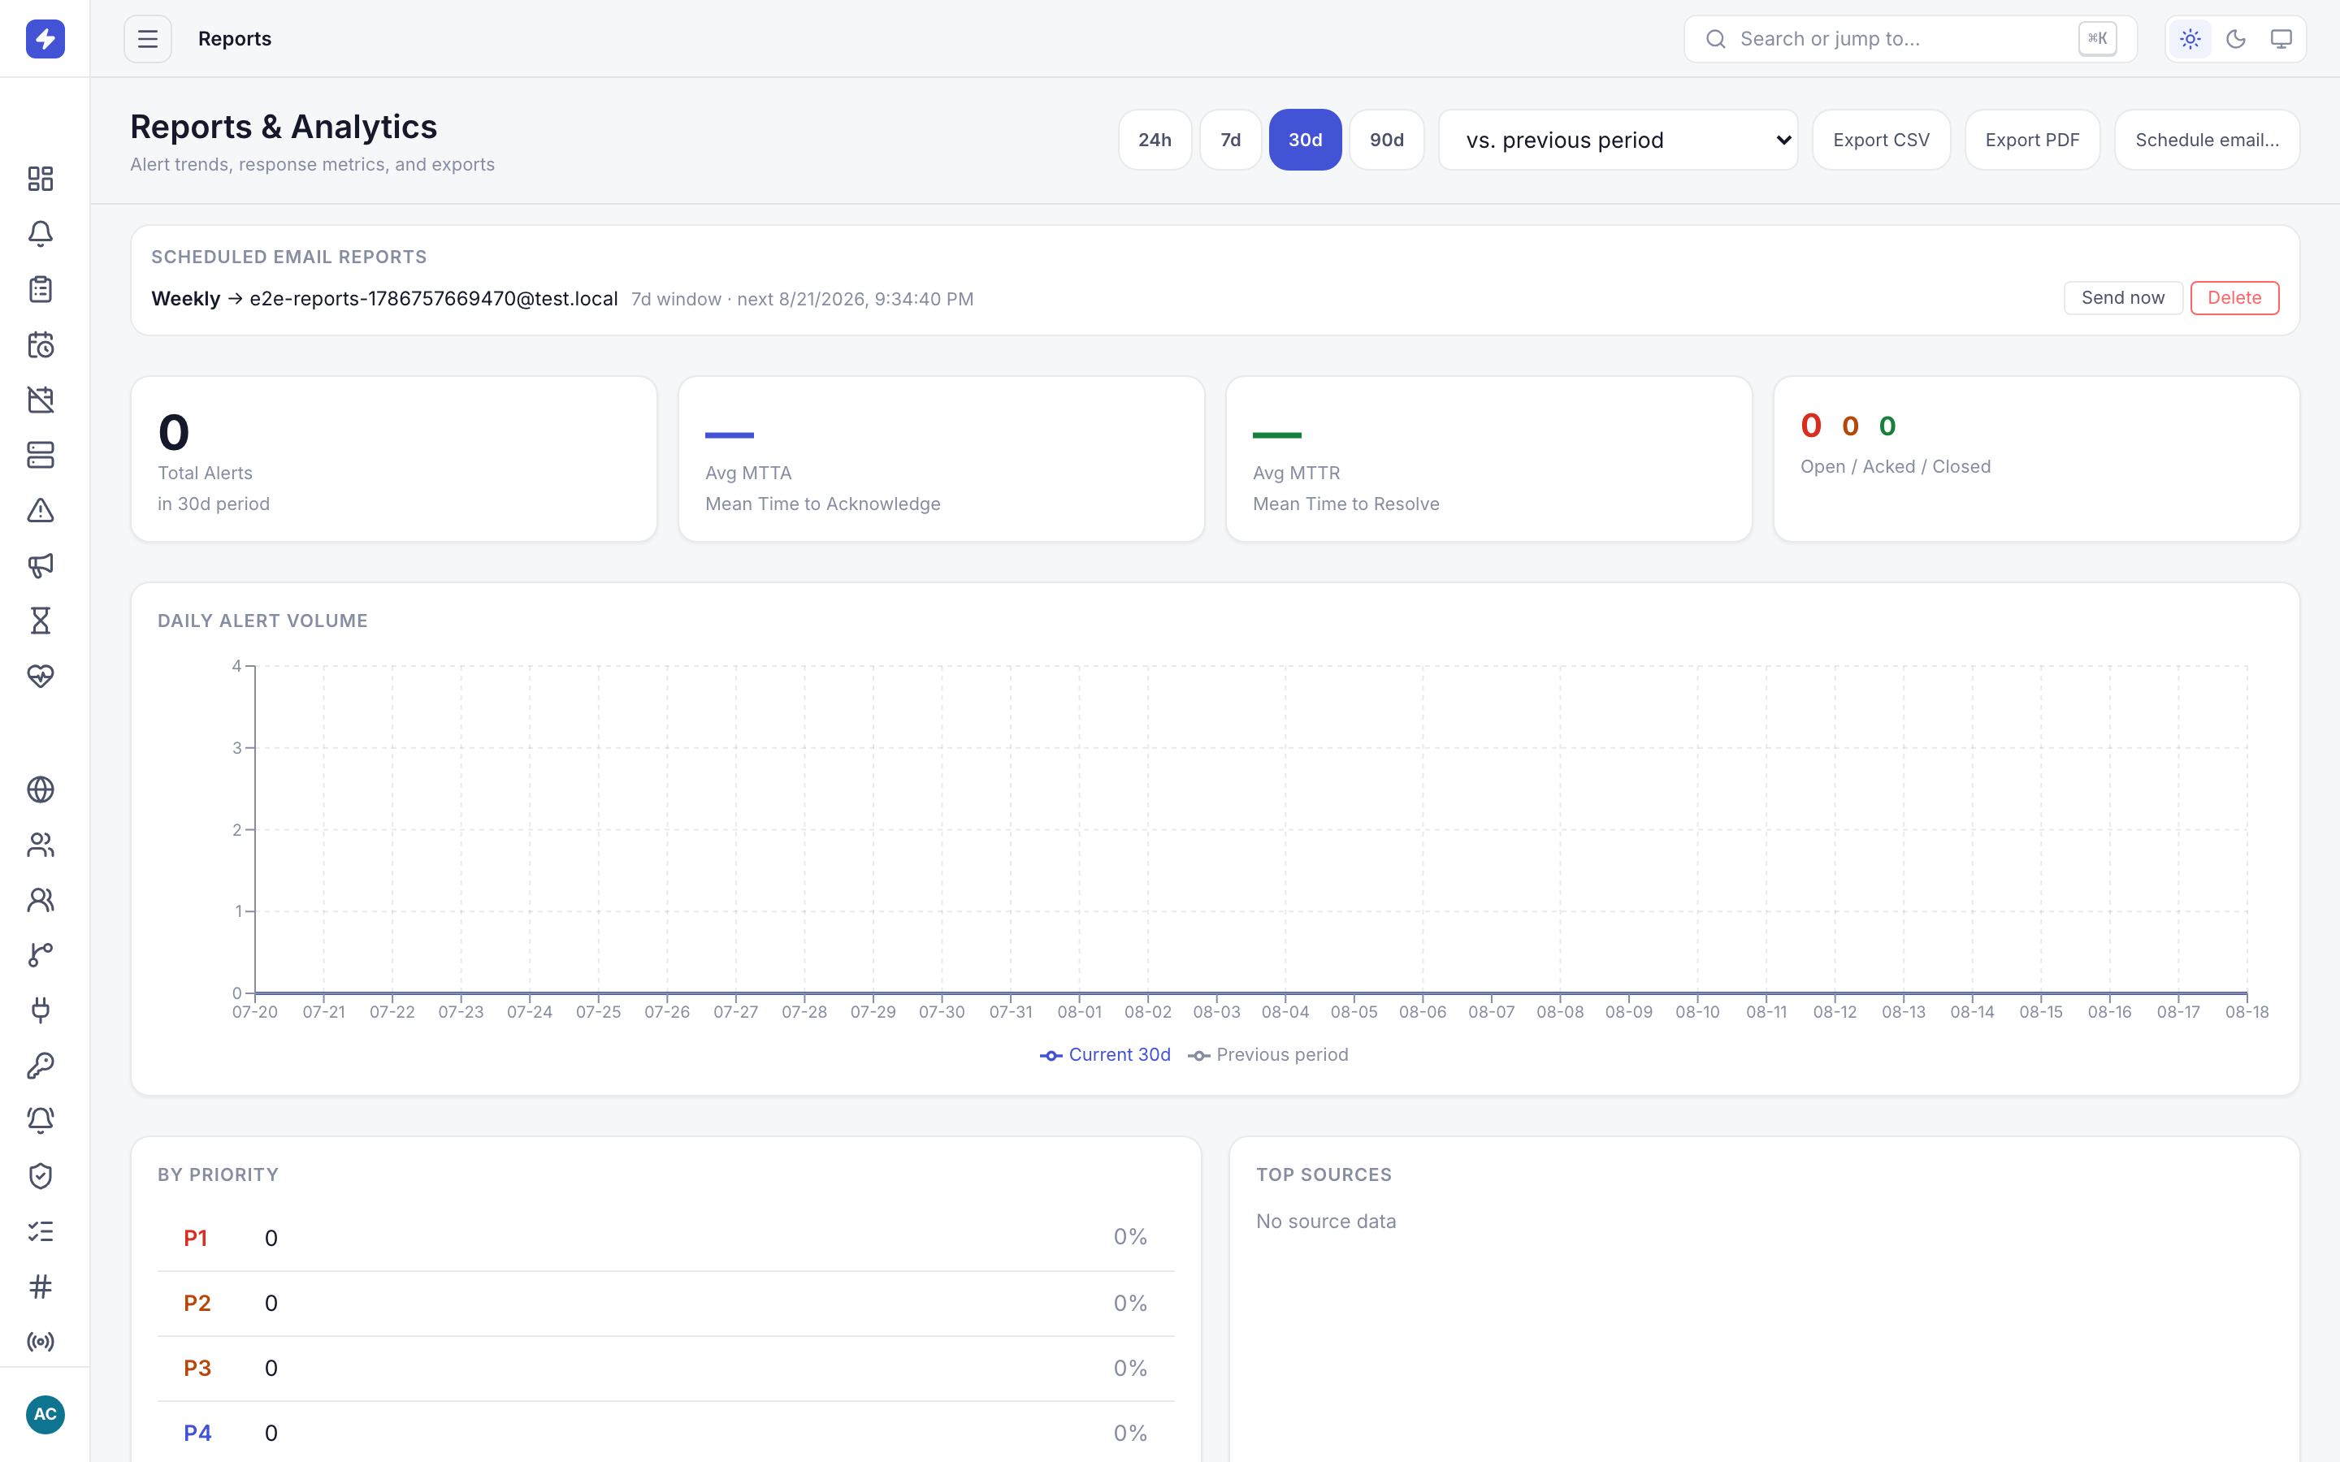Click the Avg MTTA label
Image resolution: width=2340 pixels, height=1462 pixels.
point(748,473)
